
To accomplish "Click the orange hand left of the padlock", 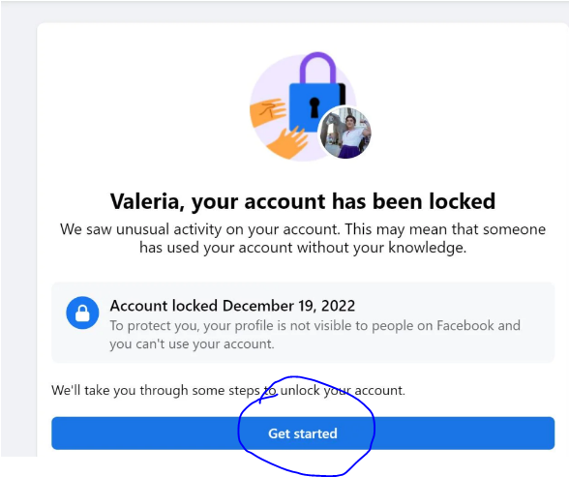I will [x=269, y=112].
